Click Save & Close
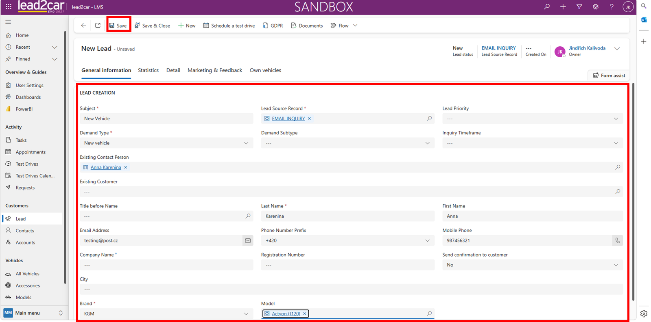Viewport: 651px width, 322px height. 152,26
